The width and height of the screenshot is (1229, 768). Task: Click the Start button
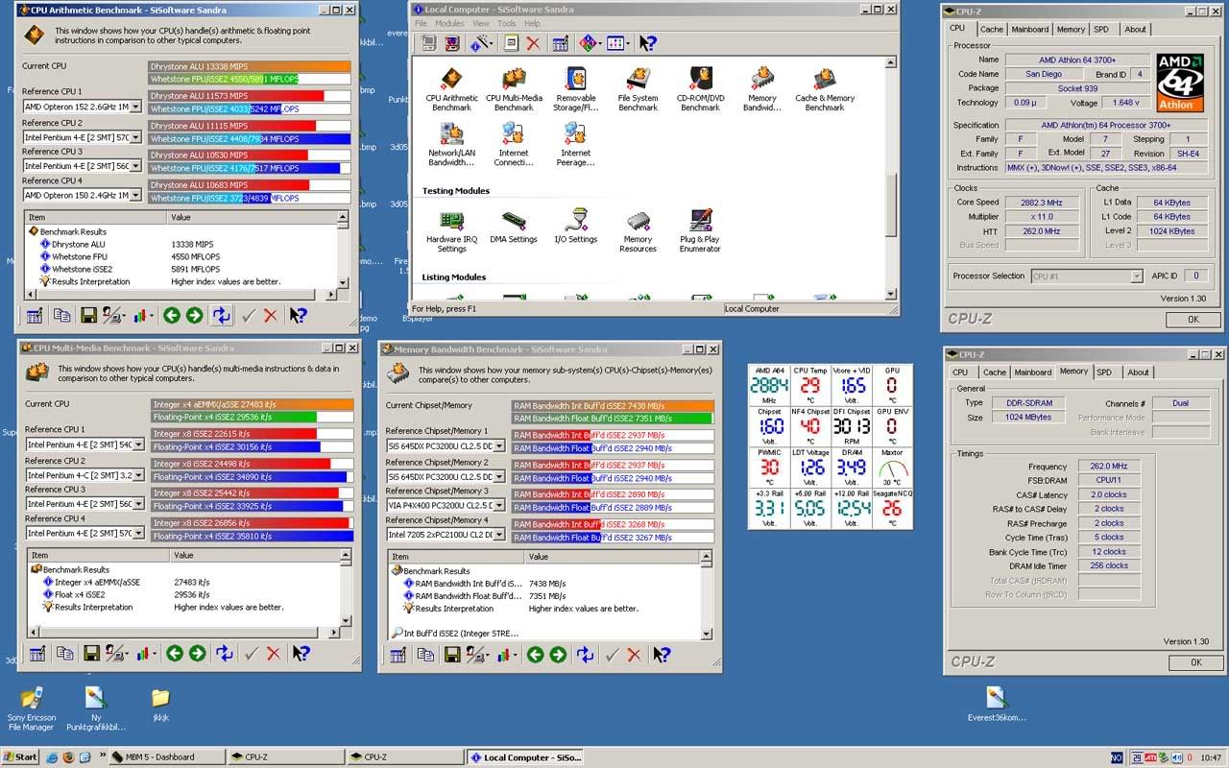point(20,756)
